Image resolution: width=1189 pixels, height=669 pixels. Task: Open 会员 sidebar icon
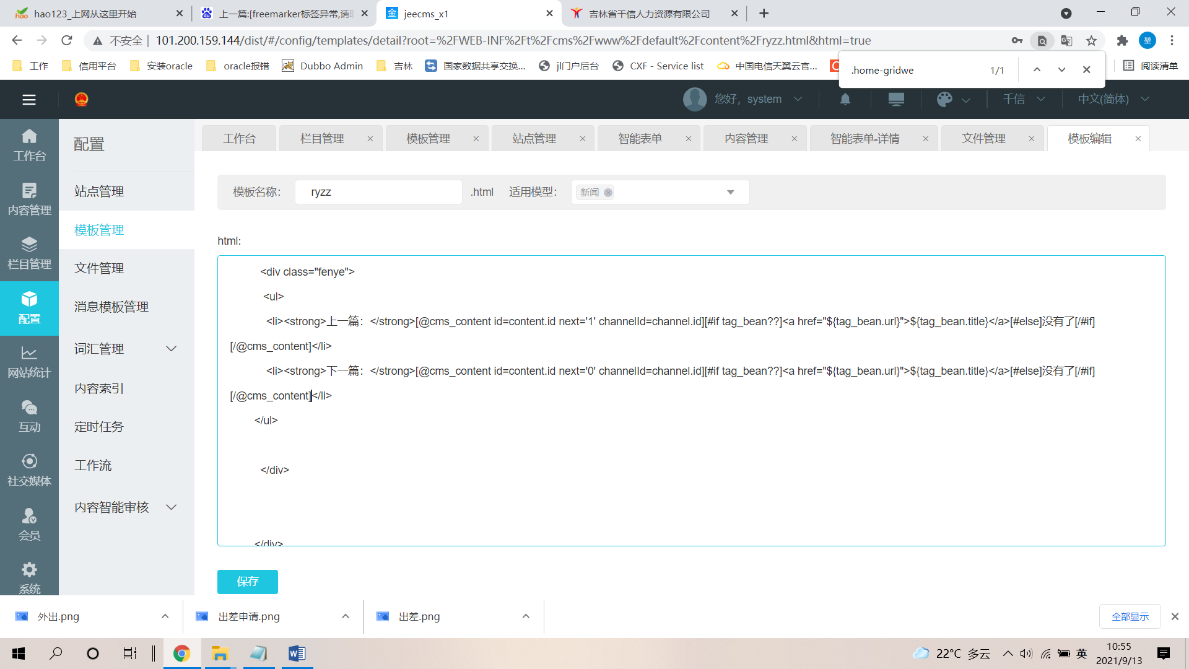coord(29,525)
